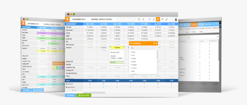Click star on We 11/04 Day Green cell

(111, 29)
